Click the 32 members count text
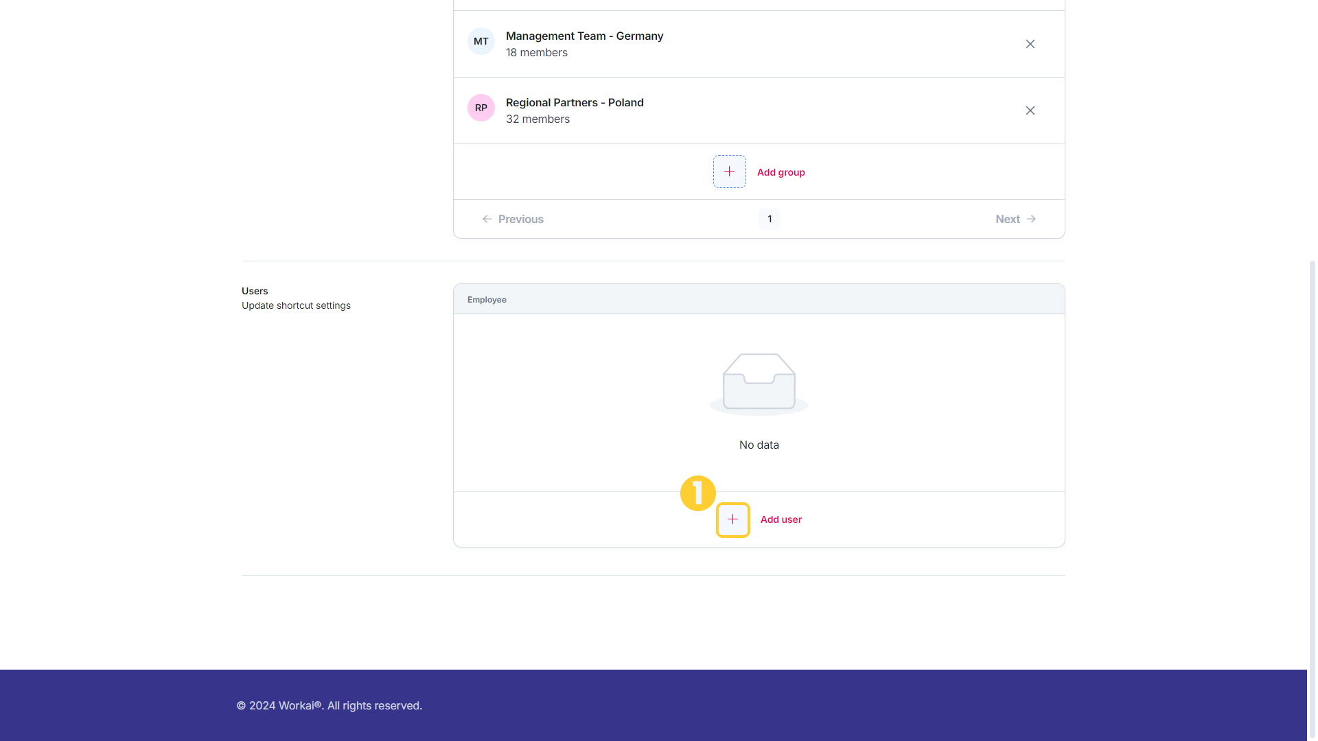 pos(537,119)
